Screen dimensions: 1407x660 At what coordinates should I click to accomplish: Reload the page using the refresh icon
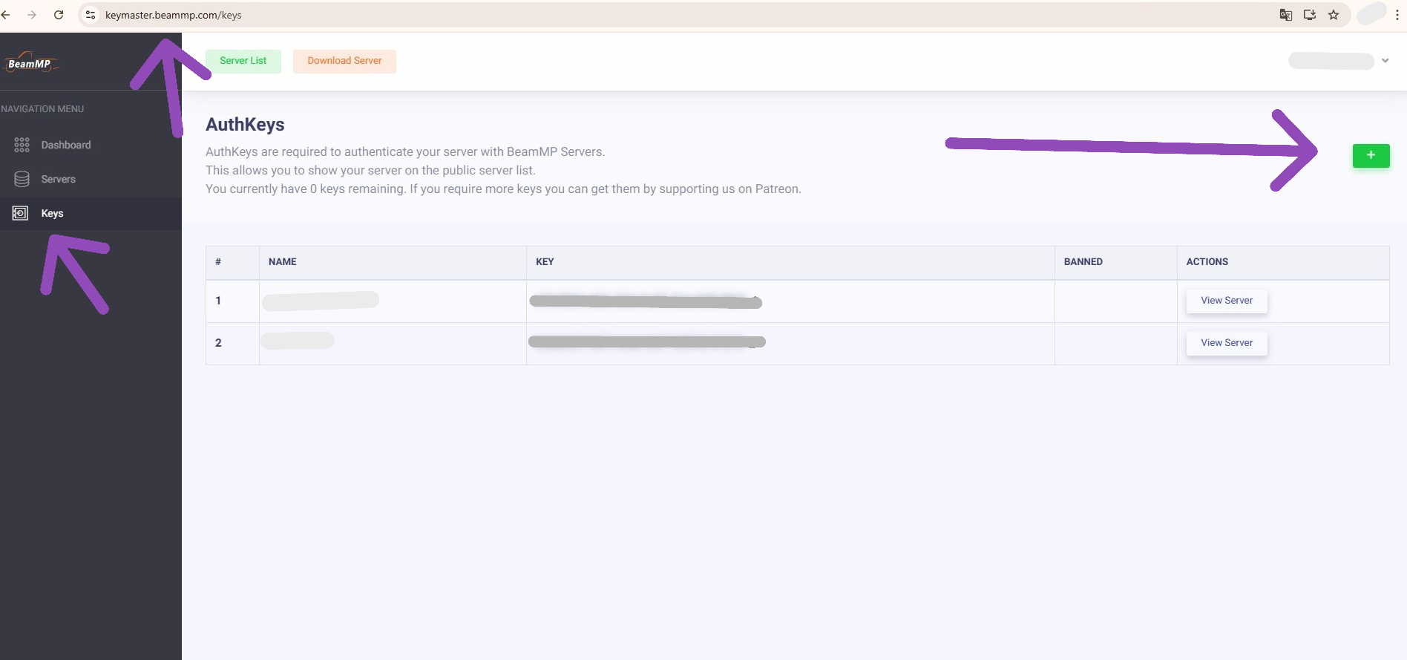click(x=59, y=15)
